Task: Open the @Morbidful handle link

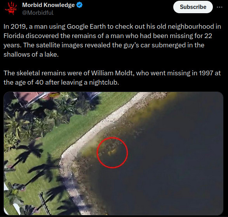Action: click(x=38, y=13)
